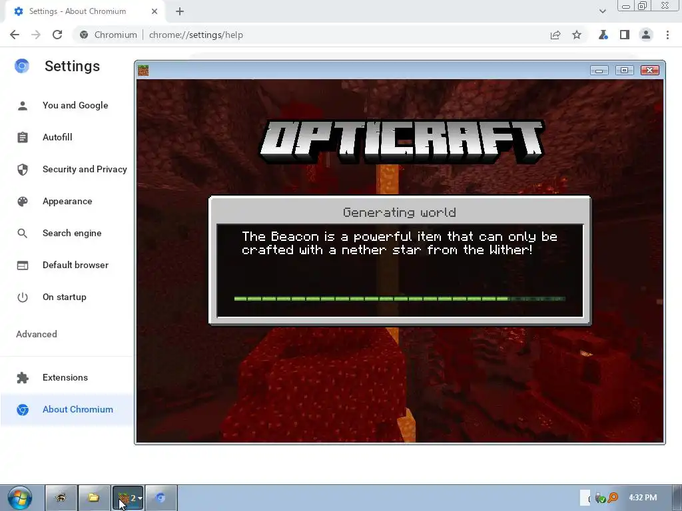
Task: Open the three-dot Chromium menu
Action: 667,35
